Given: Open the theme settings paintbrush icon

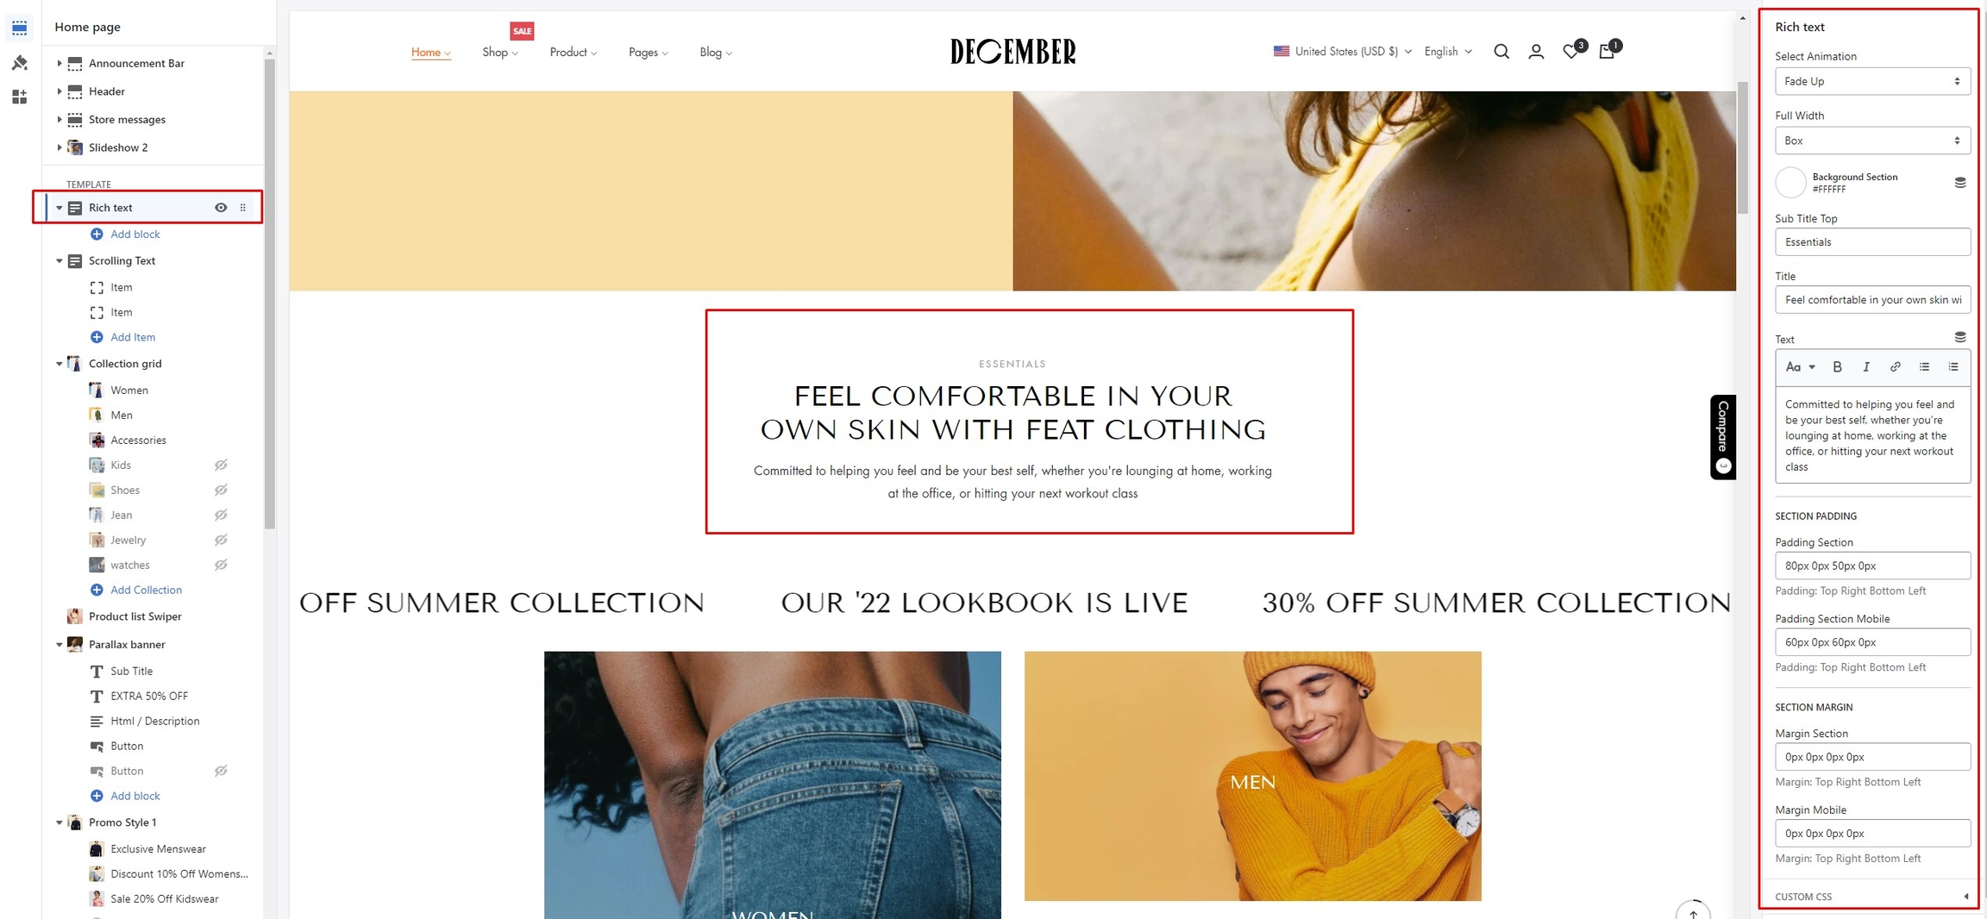Looking at the screenshot, I should (19, 63).
